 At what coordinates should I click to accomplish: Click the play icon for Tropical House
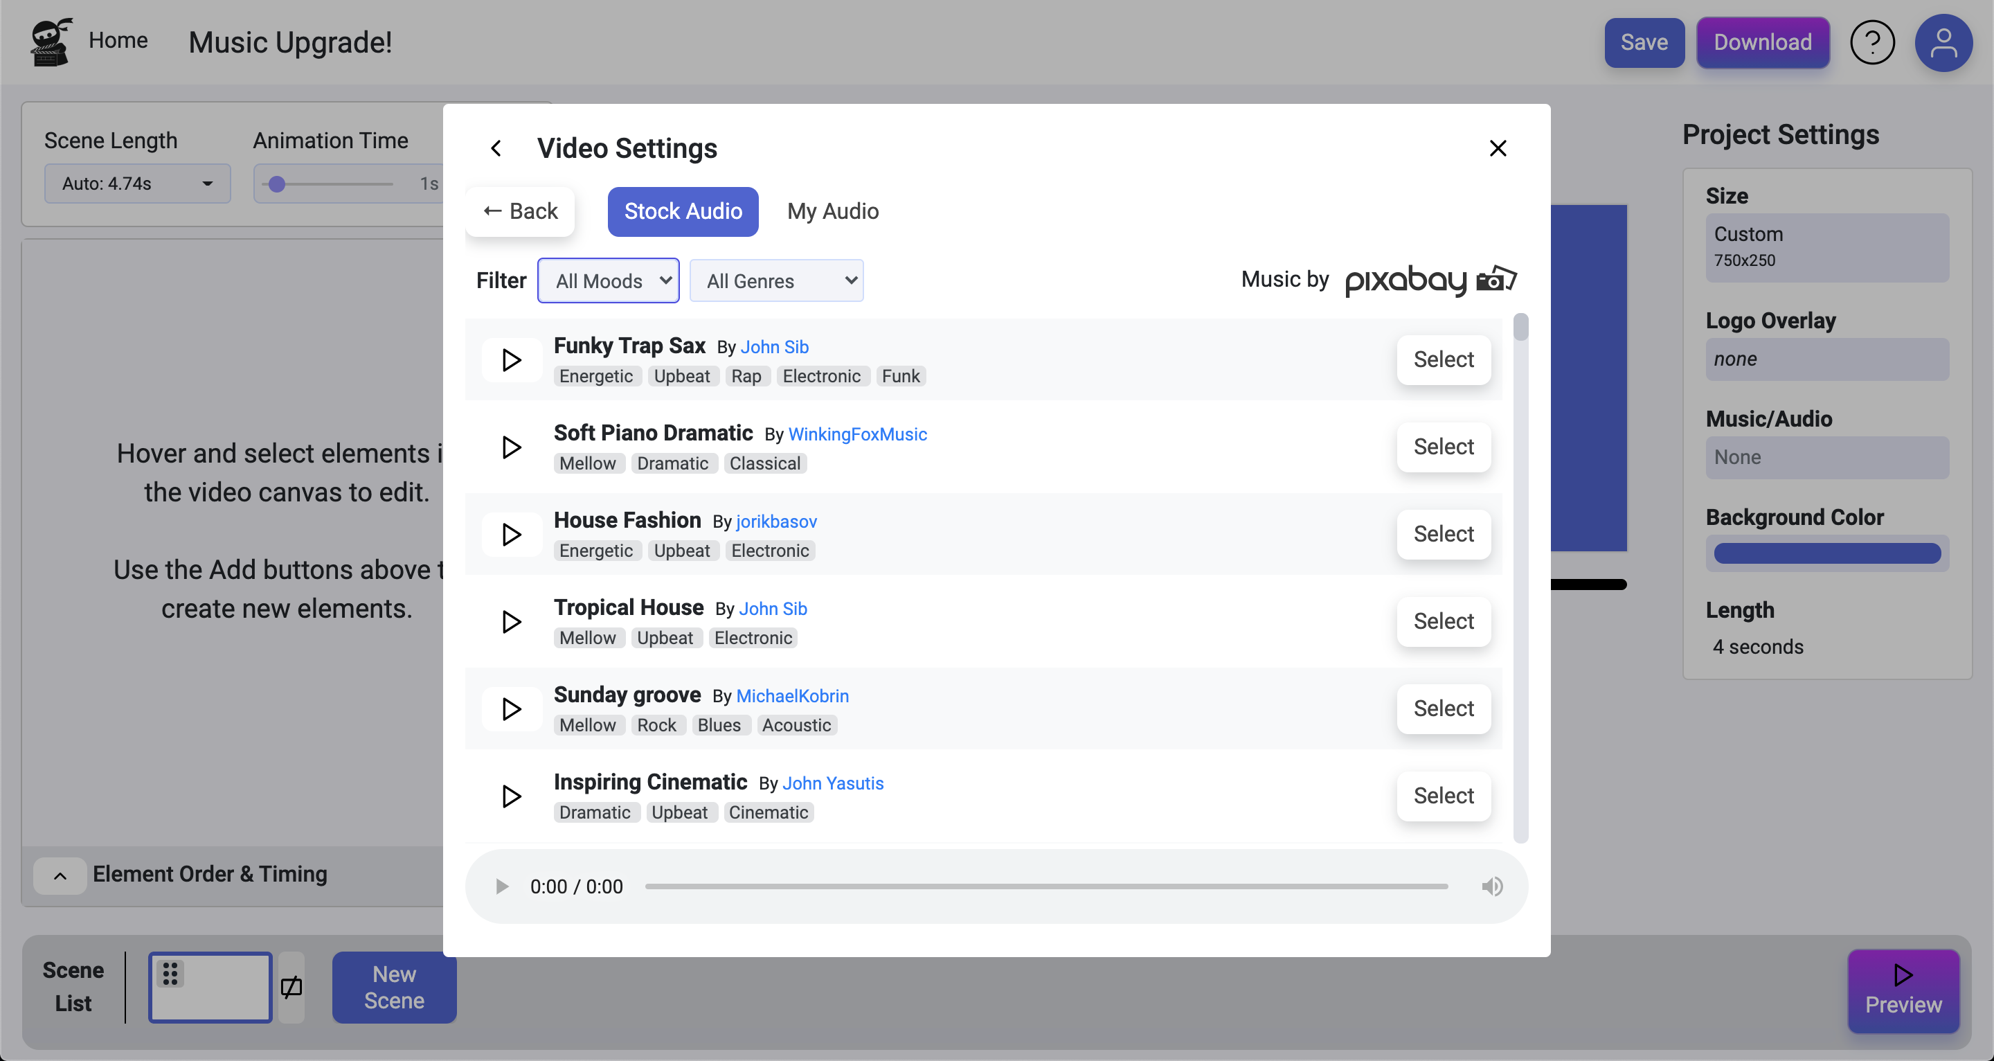[512, 621]
